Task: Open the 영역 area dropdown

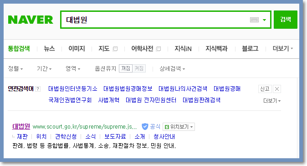Action: [73, 68]
